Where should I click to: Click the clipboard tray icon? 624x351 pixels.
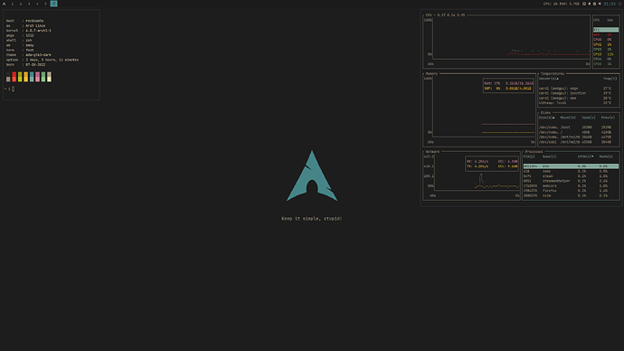coord(594,4)
